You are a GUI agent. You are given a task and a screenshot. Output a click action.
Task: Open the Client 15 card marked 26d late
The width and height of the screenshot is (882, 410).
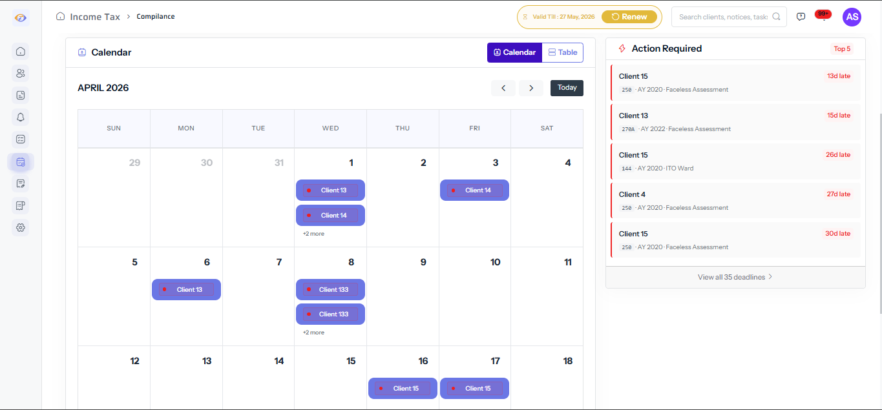(735, 161)
